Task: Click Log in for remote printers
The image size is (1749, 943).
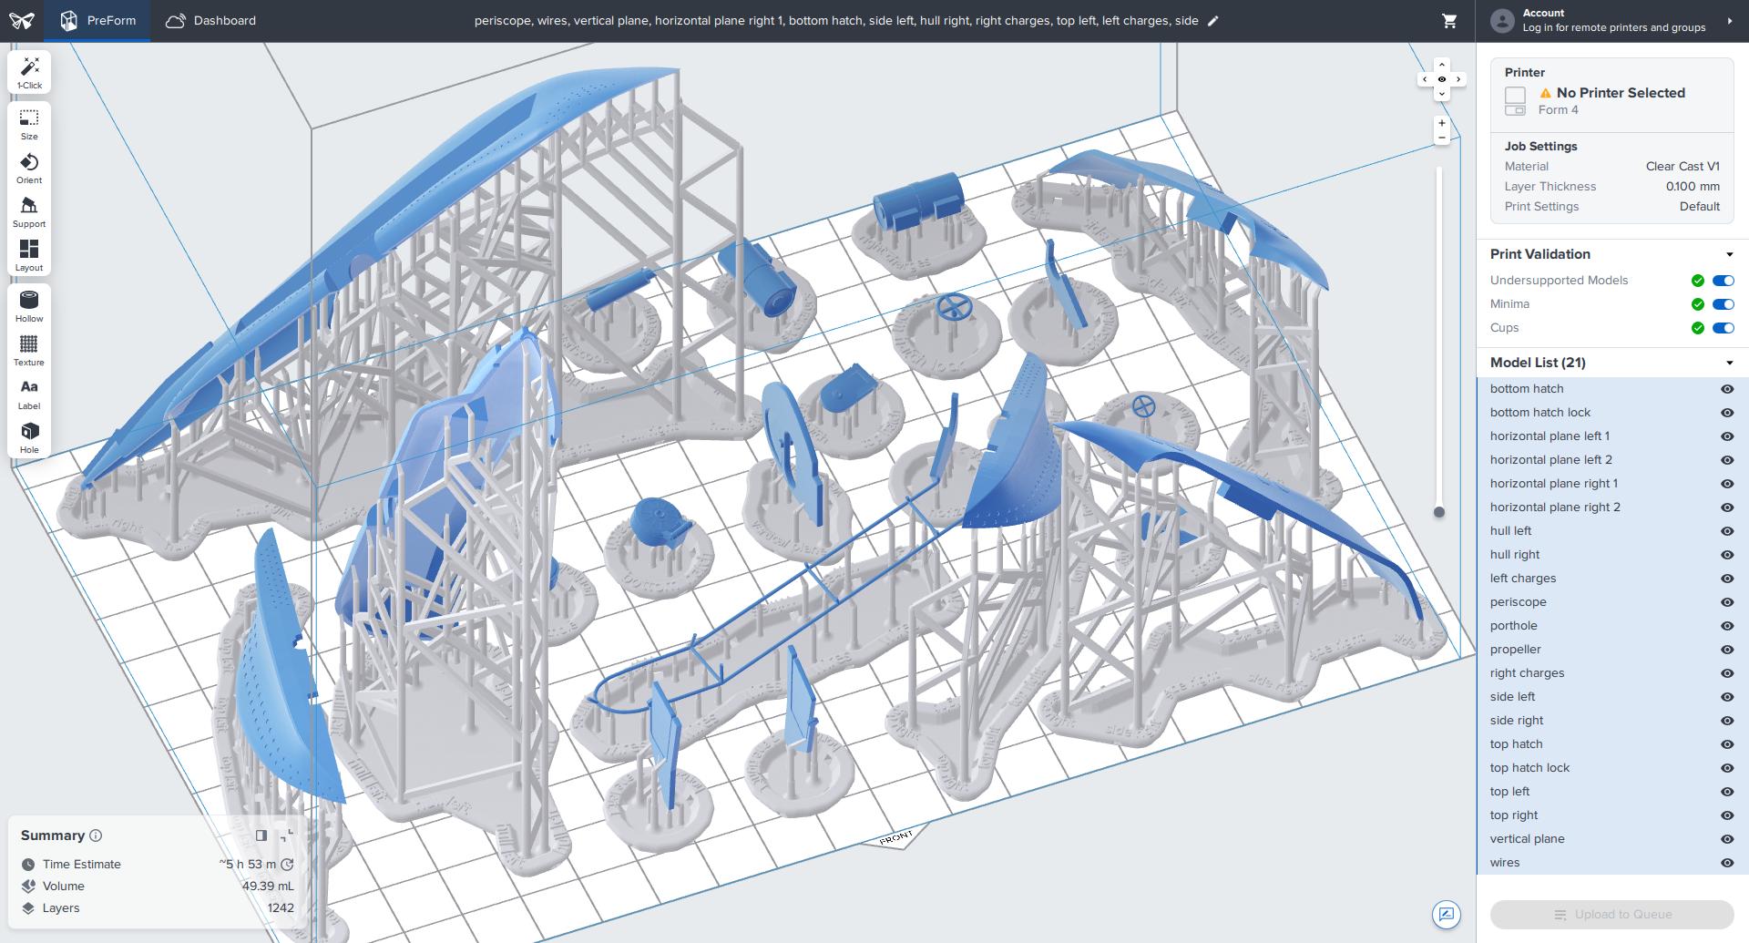Action: (x=1614, y=27)
